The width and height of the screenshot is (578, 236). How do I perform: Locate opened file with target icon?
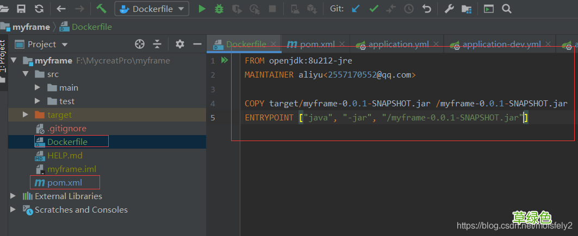pos(140,44)
